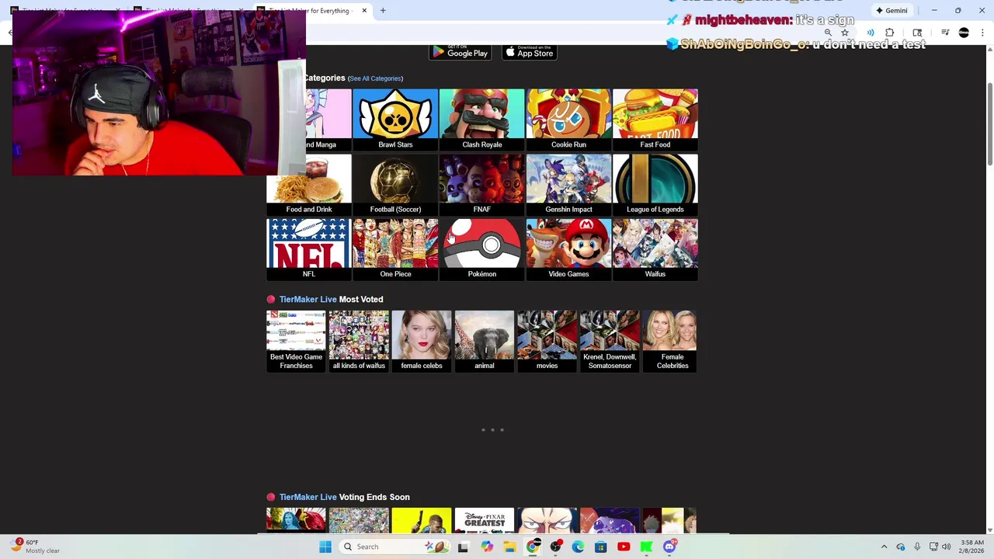Open the taskbar volume control
Viewport: 994px width, 559px height.
[x=946, y=547]
